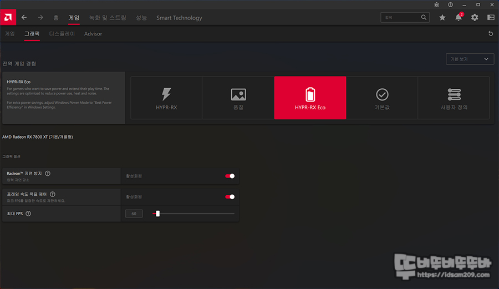Click the 전역 게임 경험 heading
The image size is (499, 289).
point(19,64)
